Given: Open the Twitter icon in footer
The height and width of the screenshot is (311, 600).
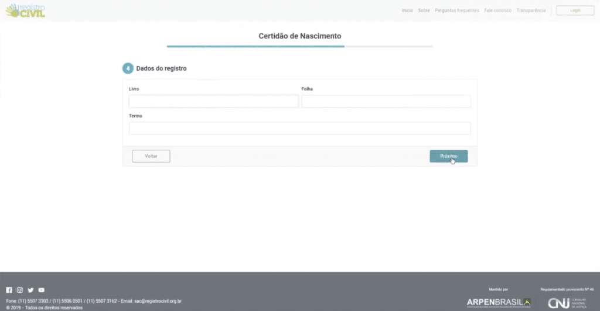Looking at the screenshot, I should [x=30, y=290].
